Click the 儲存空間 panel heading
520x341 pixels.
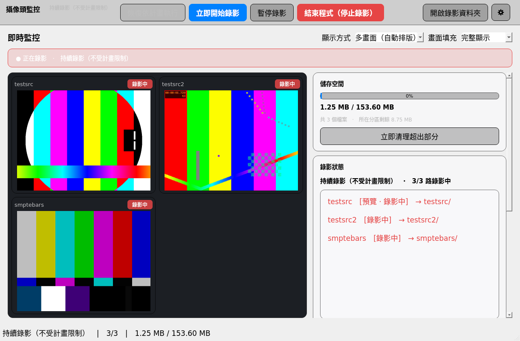click(332, 84)
